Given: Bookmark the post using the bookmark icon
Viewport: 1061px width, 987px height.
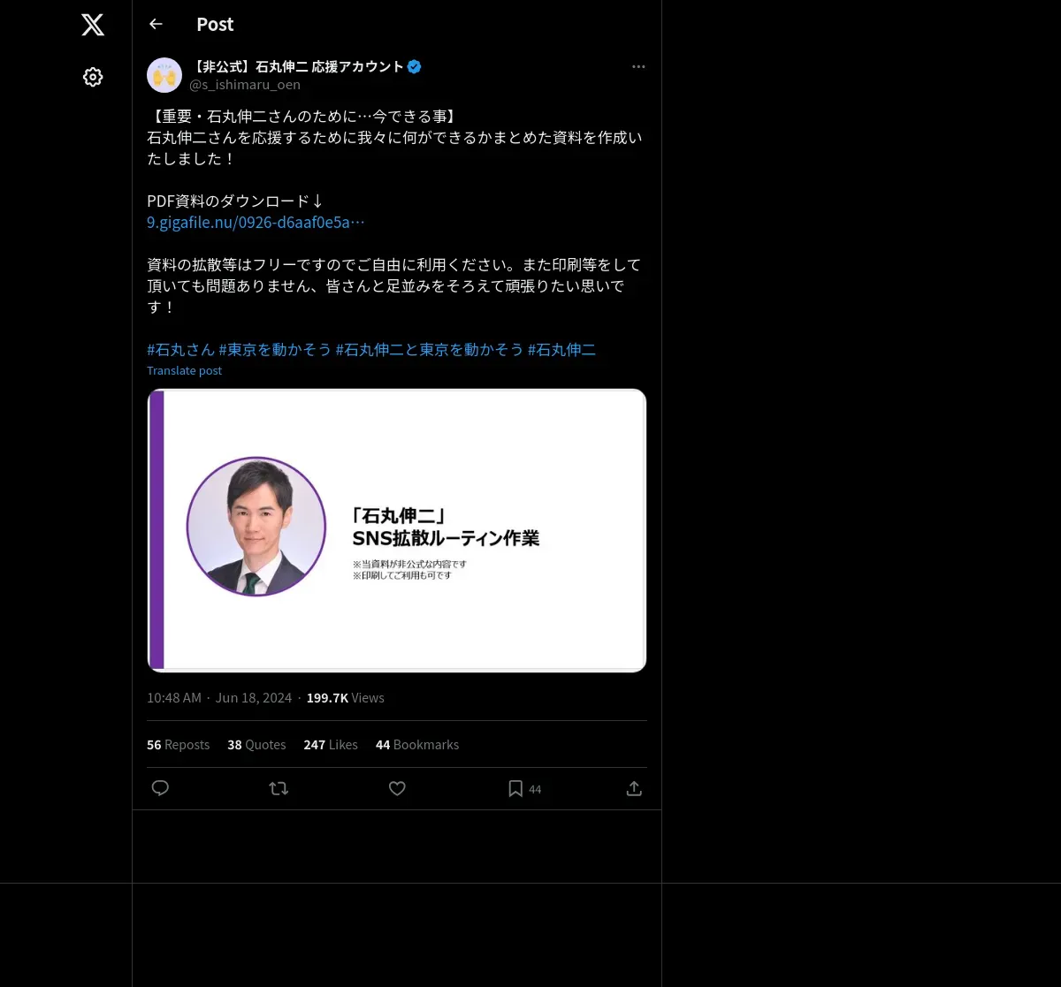Looking at the screenshot, I should (515, 788).
